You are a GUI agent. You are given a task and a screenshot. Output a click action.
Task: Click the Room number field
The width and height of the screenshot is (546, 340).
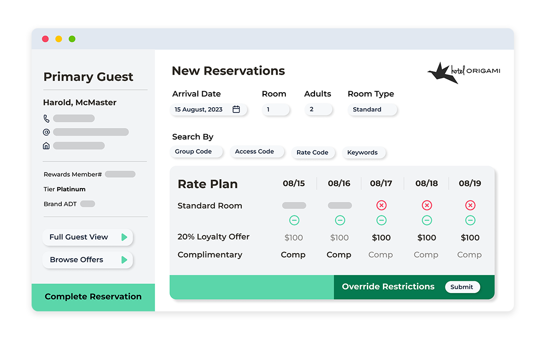[x=275, y=110]
